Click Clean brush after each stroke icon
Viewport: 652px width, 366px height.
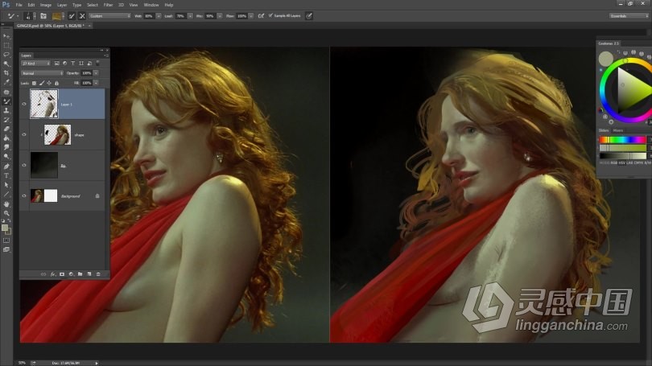click(82, 16)
